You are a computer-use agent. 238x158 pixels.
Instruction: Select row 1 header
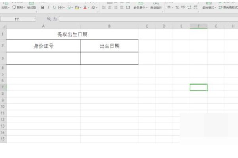(3, 34)
